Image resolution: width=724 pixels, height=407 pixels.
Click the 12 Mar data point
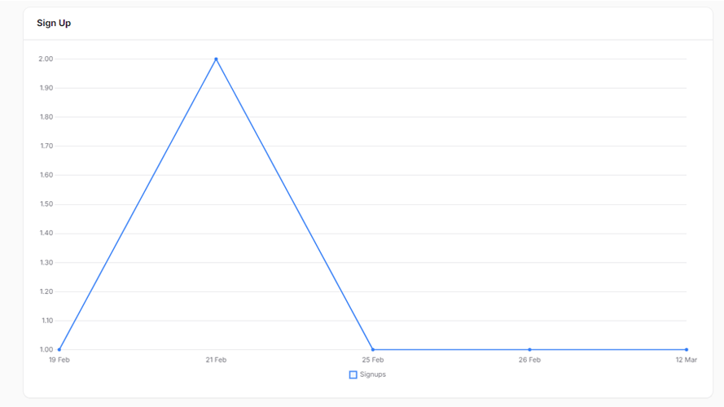click(x=686, y=349)
